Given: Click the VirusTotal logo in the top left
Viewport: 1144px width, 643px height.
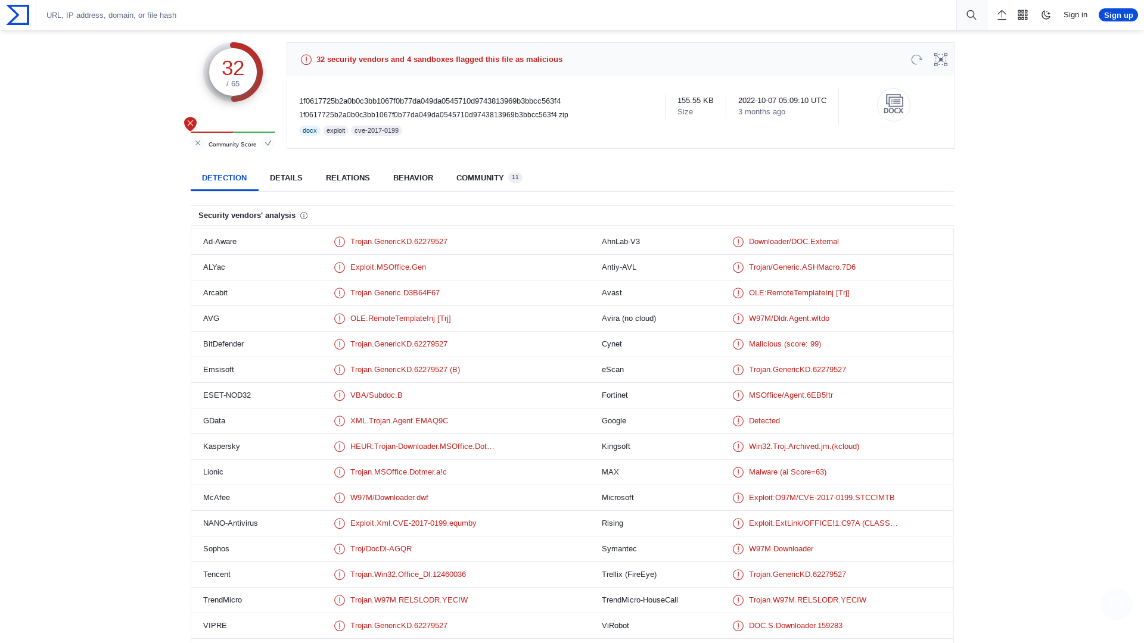Looking at the screenshot, I should pyautogui.click(x=17, y=15).
